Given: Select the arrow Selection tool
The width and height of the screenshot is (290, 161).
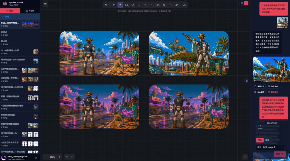Looking at the screenshot, I should pyautogui.click(x=120, y=5).
